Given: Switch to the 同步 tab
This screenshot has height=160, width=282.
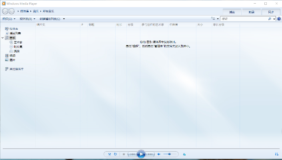Looking at the screenshot, I should 271,12.
